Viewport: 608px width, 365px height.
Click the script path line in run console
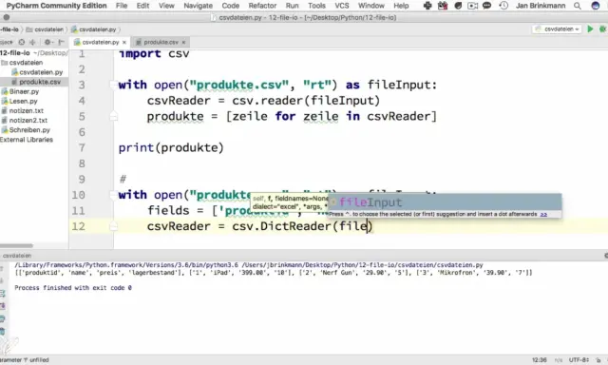pos(249,265)
